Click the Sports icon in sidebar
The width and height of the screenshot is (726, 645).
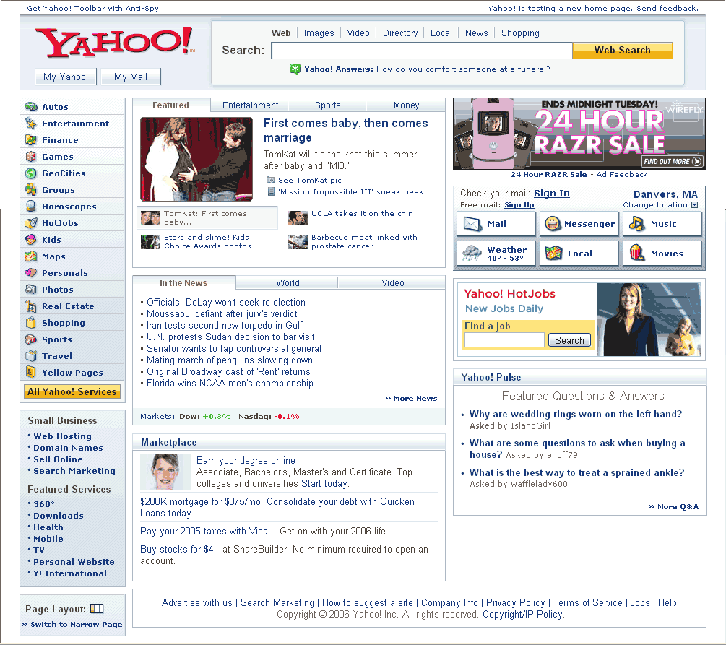31,339
